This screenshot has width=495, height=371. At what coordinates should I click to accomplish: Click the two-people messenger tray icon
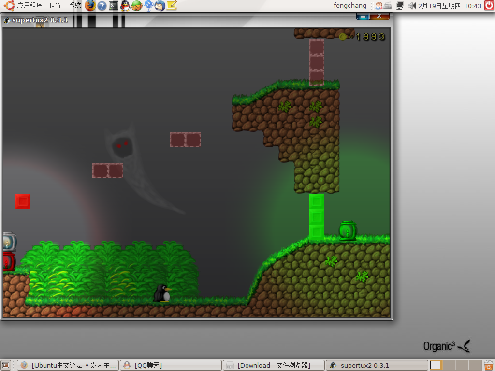point(379,6)
